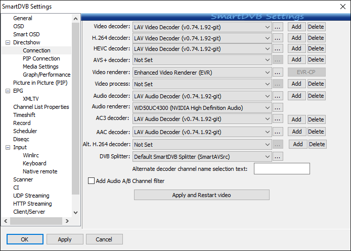The image size is (351, 251).
Task: Select PIP Connection under Directshow
Action: (x=41, y=58)
